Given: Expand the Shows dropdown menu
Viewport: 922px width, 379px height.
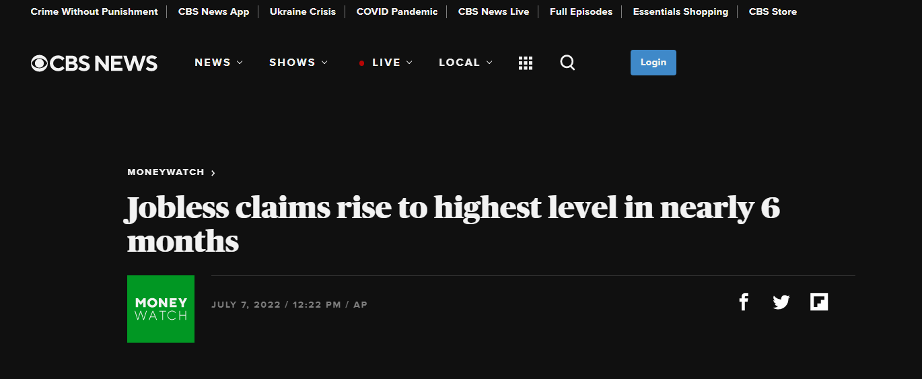Looking at the screenshot, I should click(x=298, y=63).
